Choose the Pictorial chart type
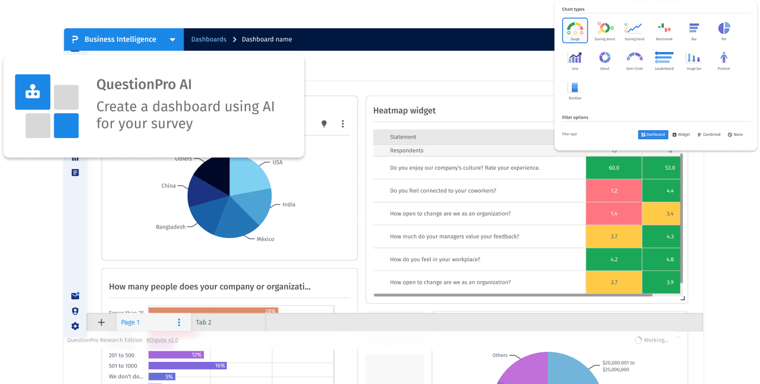This screenshot has width=760, height=384. tap(724, 59)
